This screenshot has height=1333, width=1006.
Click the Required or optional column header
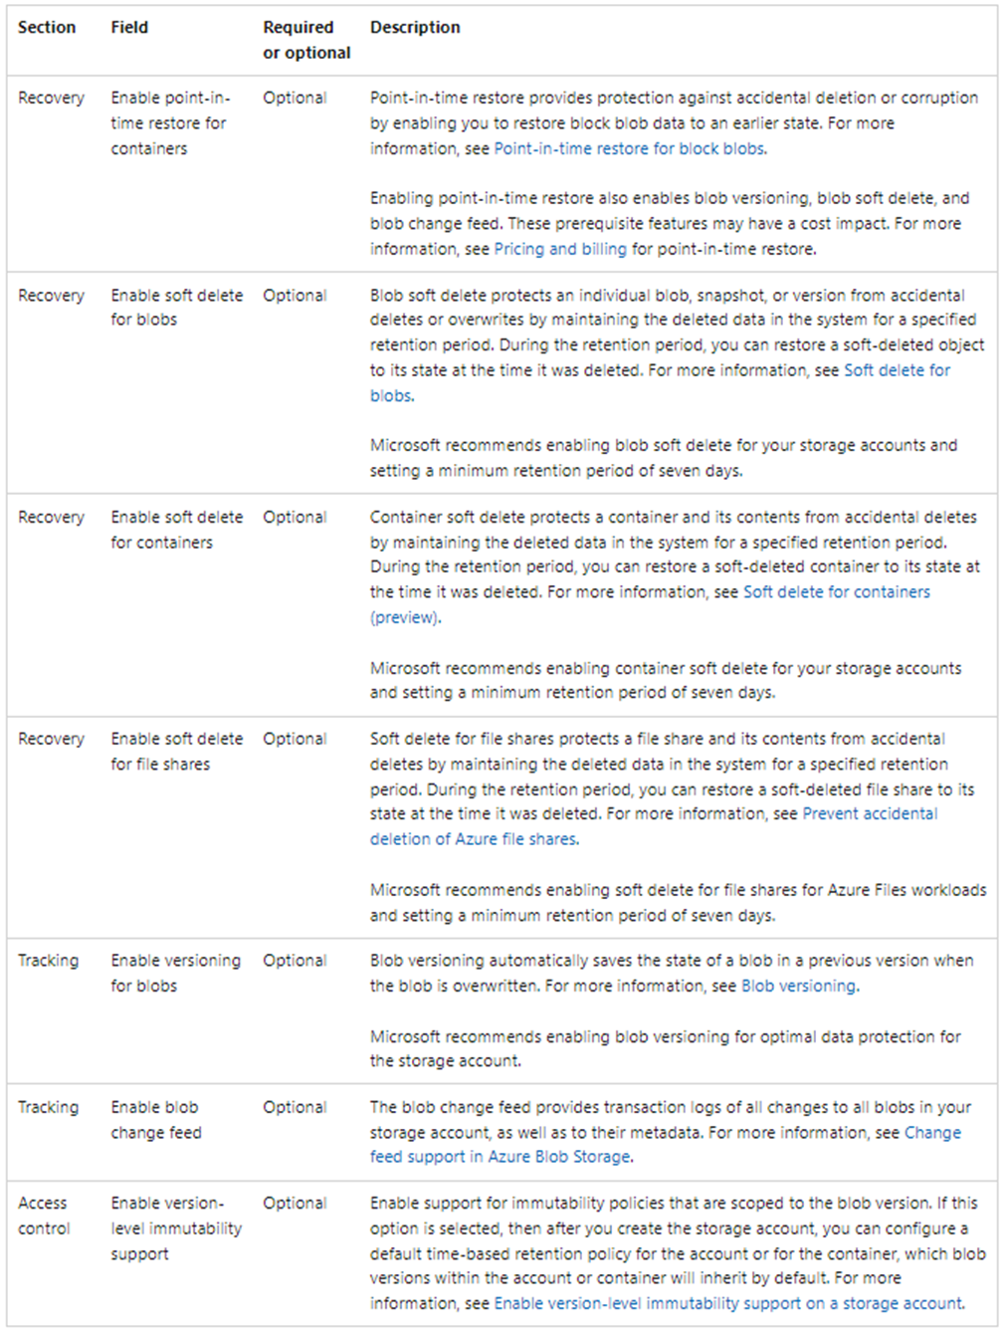point(306,40)
